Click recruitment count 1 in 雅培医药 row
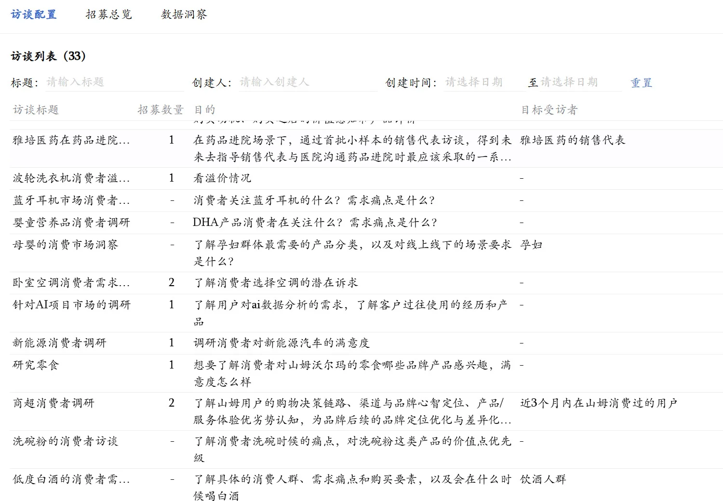This screenshot has height=501, width=723. tap(172, 140)
